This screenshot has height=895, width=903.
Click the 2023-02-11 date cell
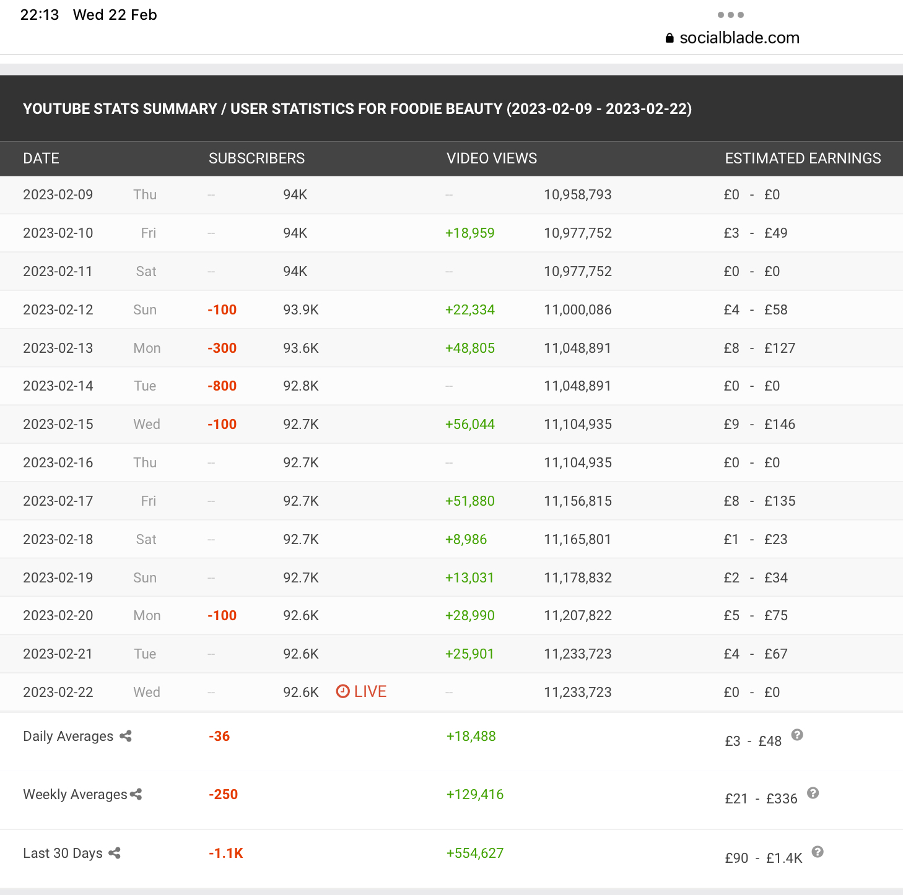[58, 271]
